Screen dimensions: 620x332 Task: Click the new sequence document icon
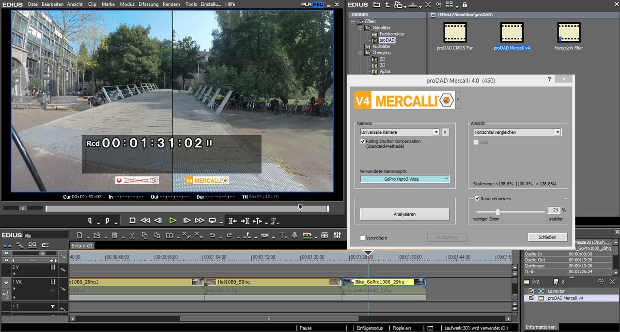[x=80, y=236]
